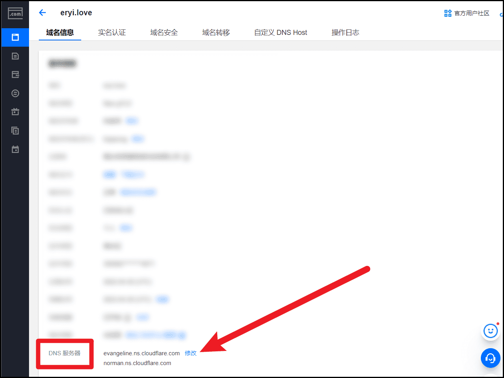Image resolution: width=504 pixels, height=378 pixels.
Task: Switch to the 操作日志 tab
Action: click(x=345, y=33)
